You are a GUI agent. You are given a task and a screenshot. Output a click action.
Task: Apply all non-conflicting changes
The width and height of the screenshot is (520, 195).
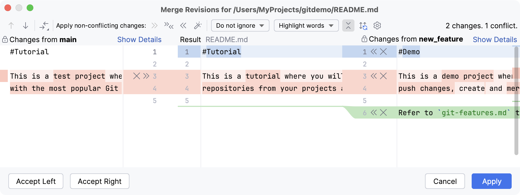click(x=169, y=25)
